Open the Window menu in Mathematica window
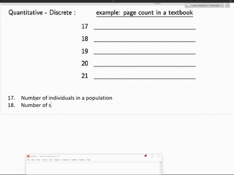Image resolution: width=234 pixels, height=175 pixels. pyautogui.click(x=82, y=160)
